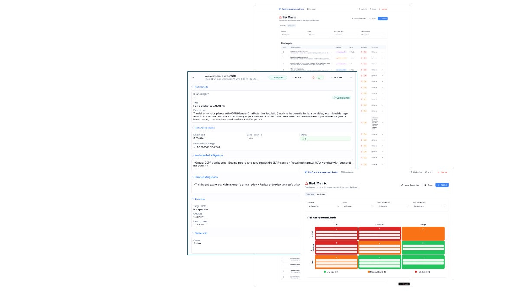520x292 pixels.
Task: Click the red rating icon in GDPR header
Action: [x=313, y=77]
